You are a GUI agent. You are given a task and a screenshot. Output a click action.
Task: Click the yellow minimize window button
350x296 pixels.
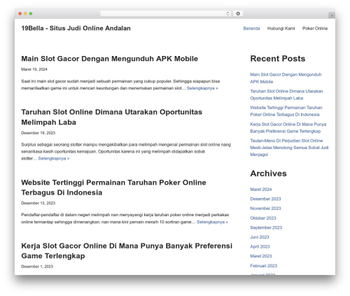[x=25, y=14]
